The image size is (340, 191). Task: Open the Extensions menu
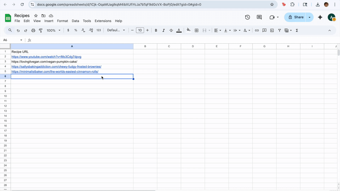pyautogui.click(x=103, y=21)
